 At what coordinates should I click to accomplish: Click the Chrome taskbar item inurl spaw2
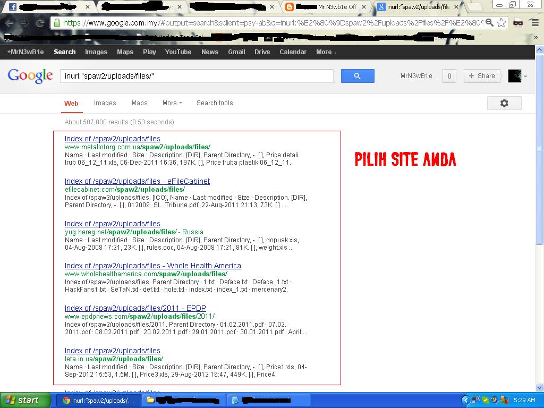(x=98, y=401)
